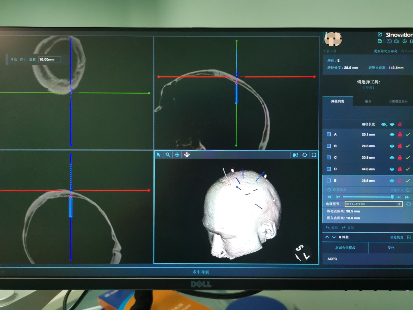Click the 10.00mm input field

coord(50,59)
